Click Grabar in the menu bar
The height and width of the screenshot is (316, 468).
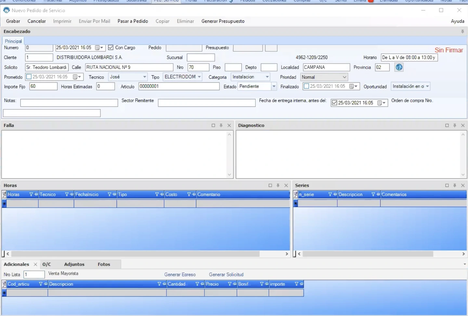[x=13, y=21]
